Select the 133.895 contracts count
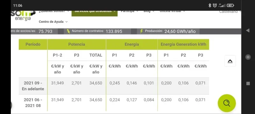 click(x=114, y=31)
